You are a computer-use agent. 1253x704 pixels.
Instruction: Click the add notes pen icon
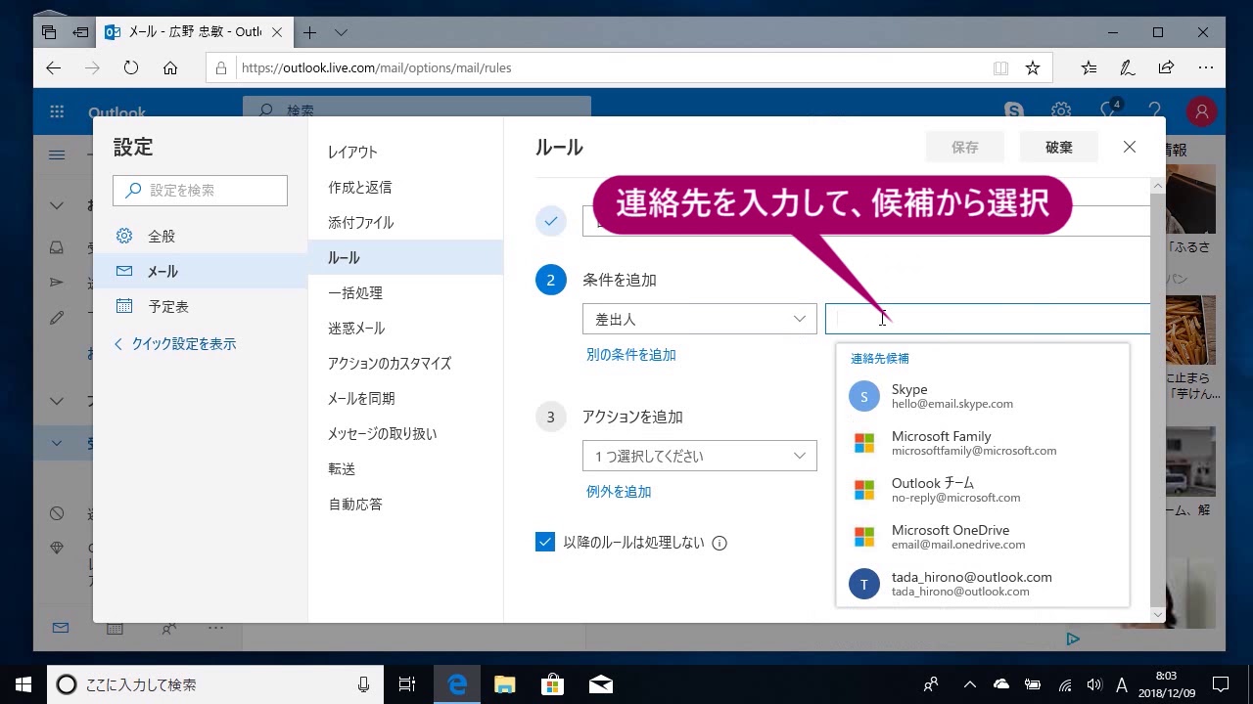(x=1128, y=68)
